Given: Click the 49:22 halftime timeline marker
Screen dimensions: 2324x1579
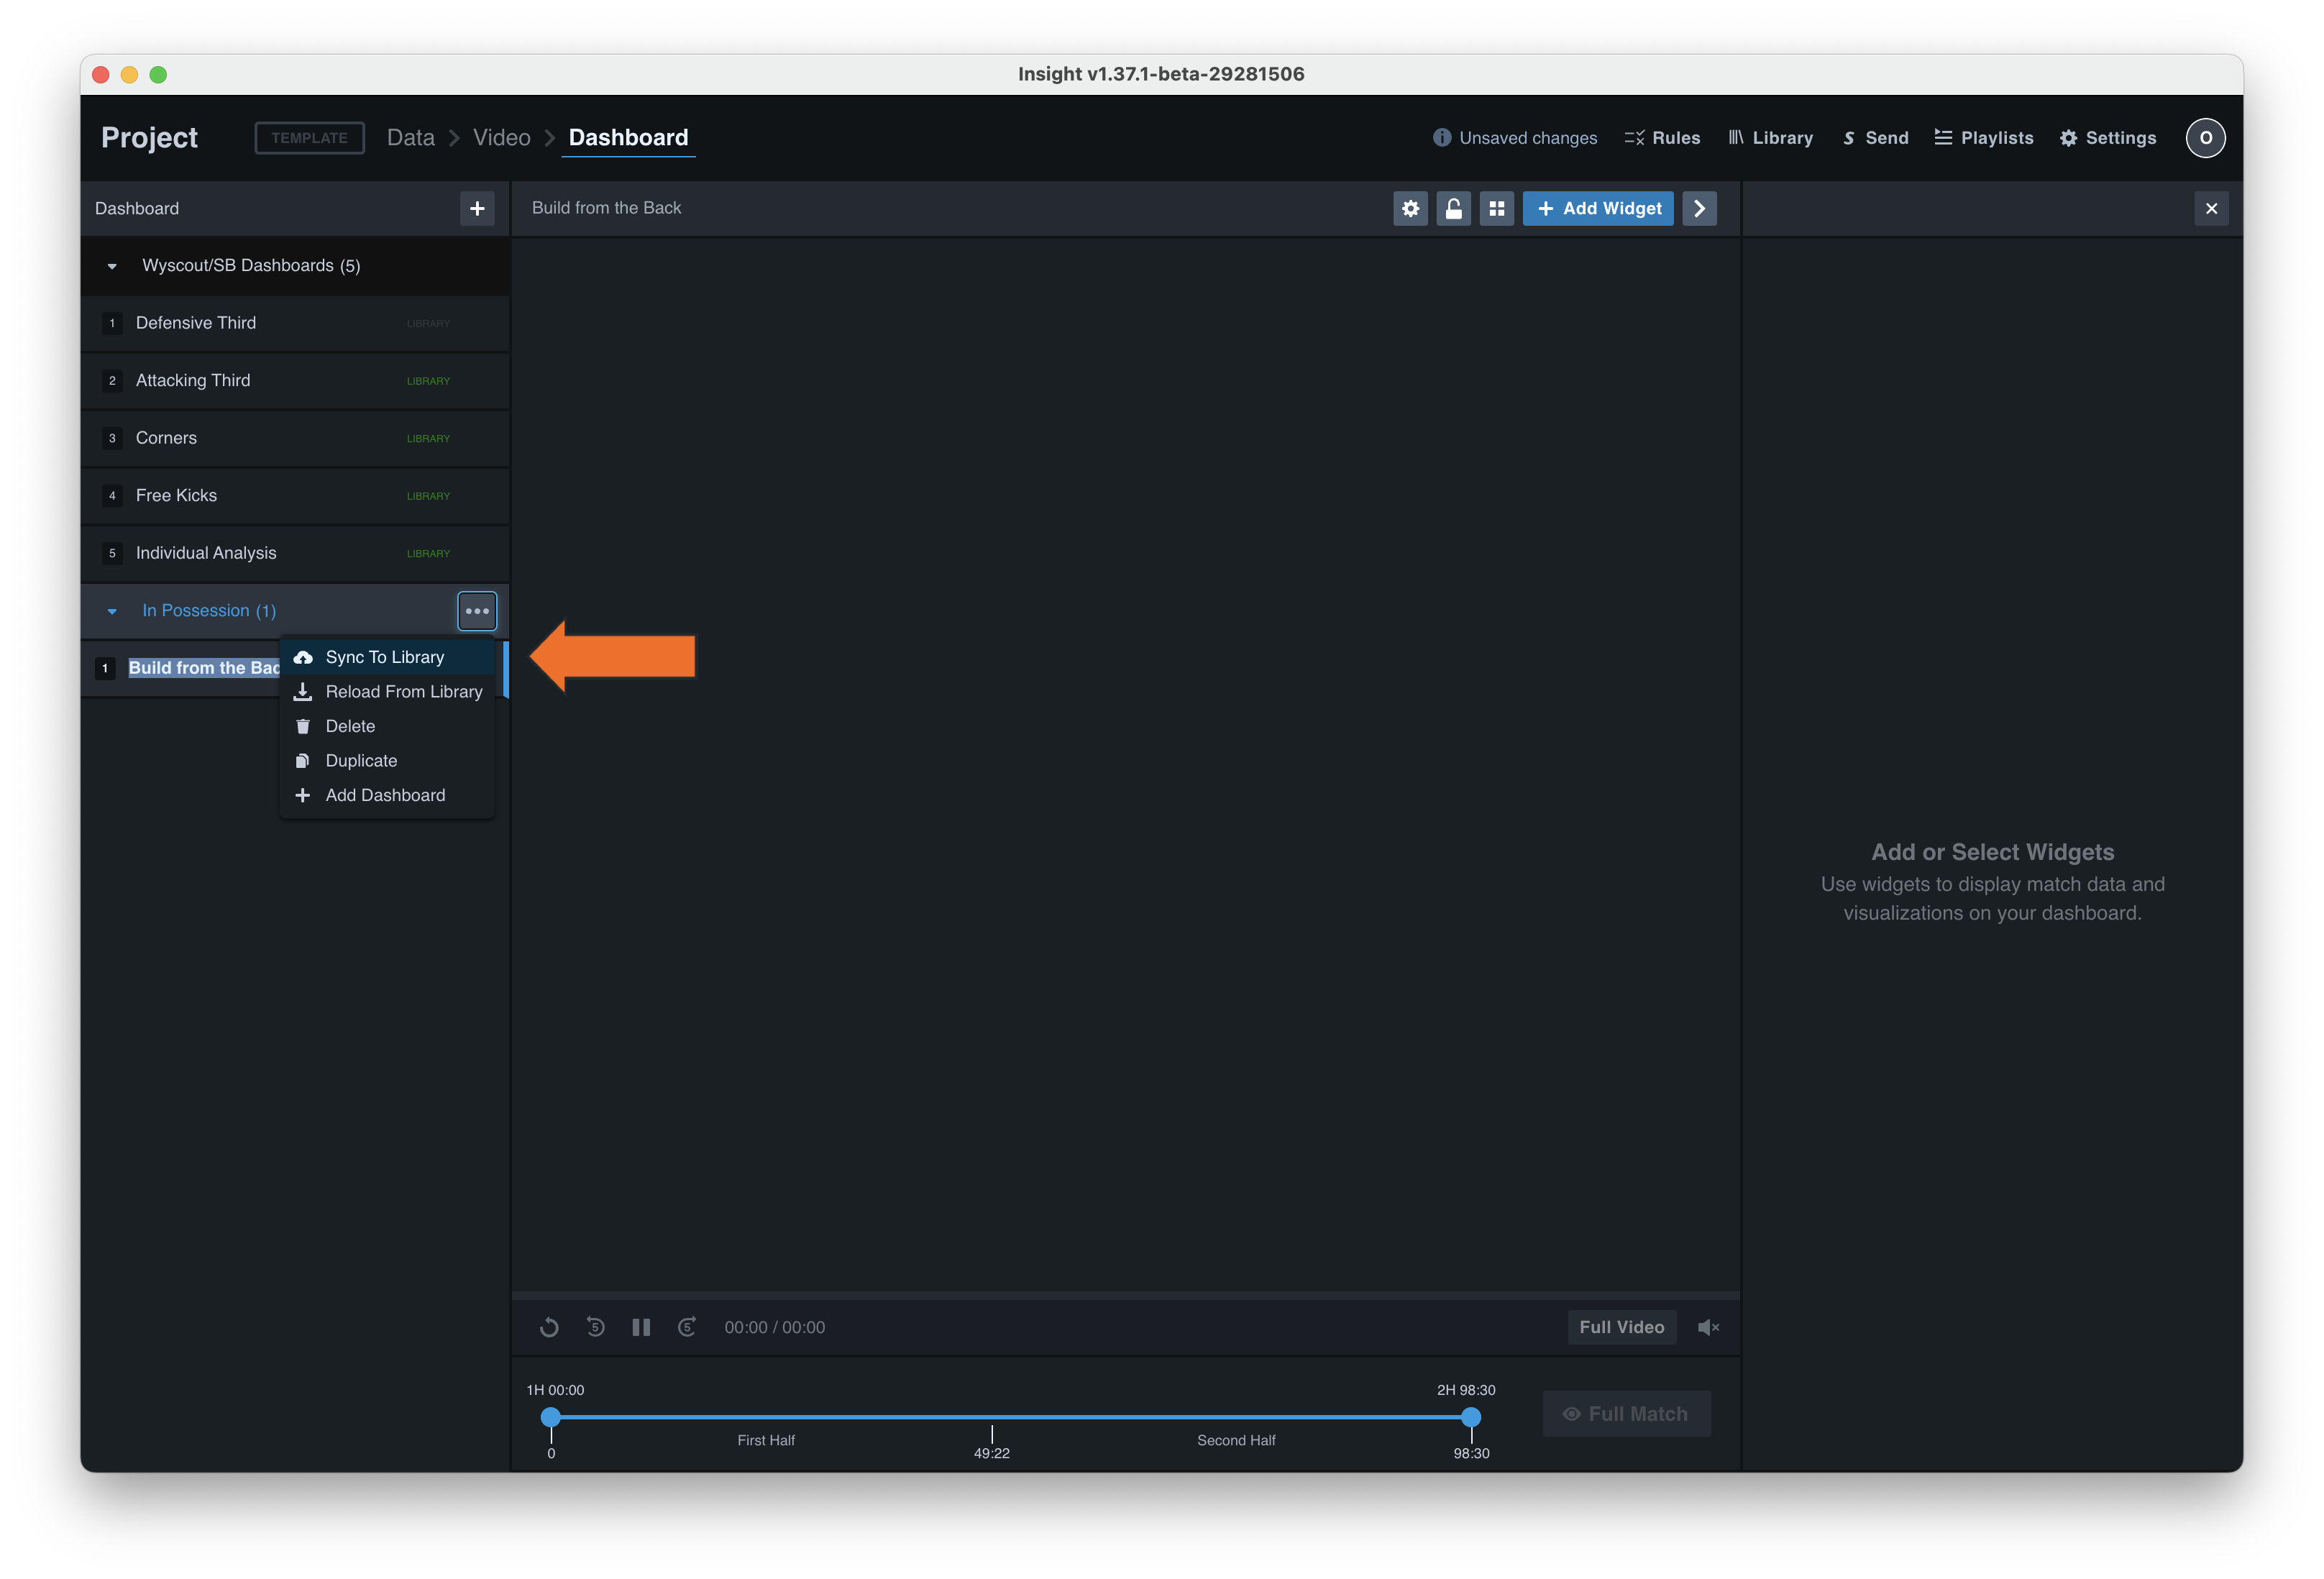Looking at the screenshot, I should click(x=992, y=1444).
